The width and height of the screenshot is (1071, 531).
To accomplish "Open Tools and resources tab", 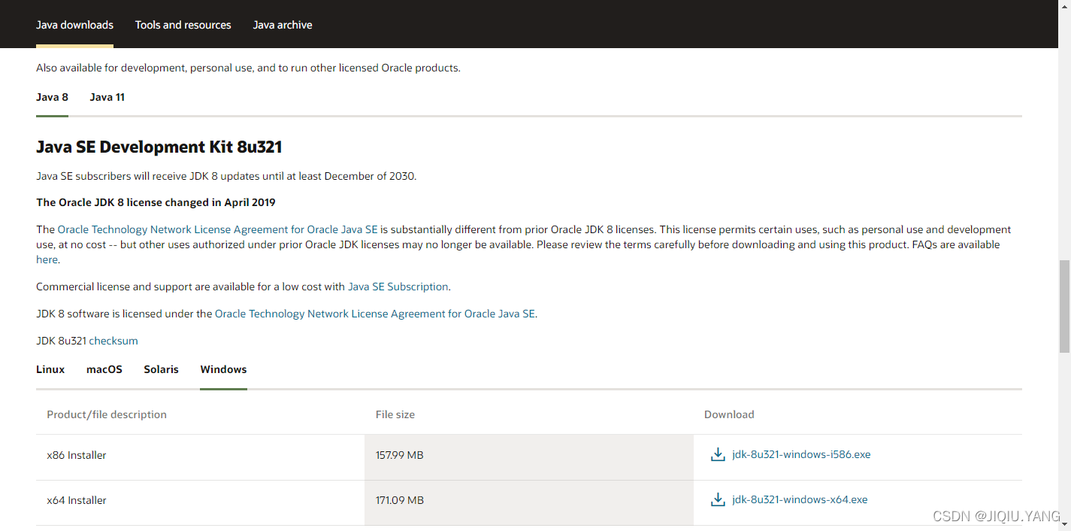I will tap(183, 25).
